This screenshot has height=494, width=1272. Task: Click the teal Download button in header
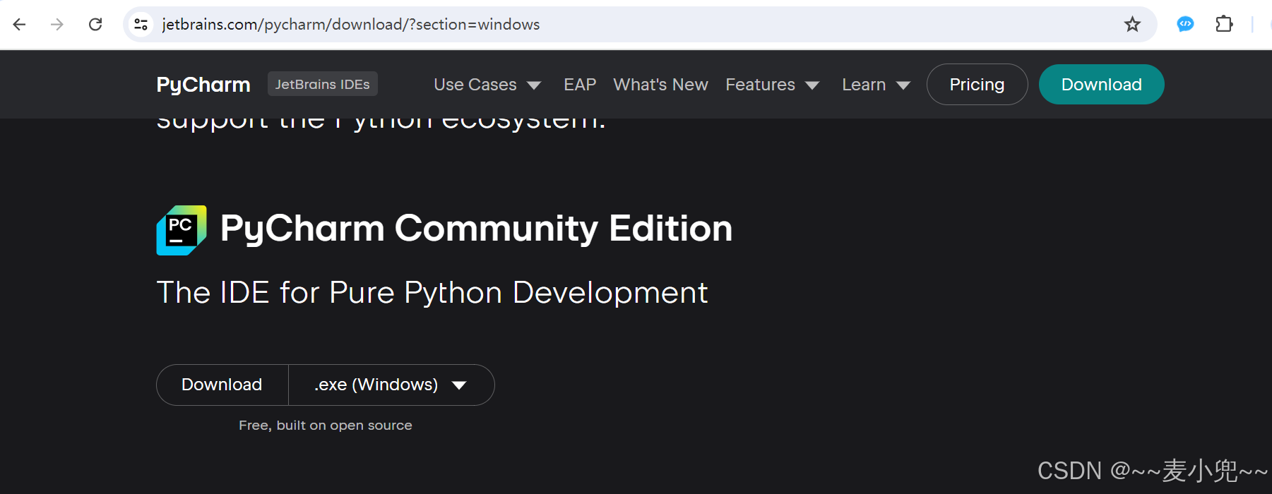(1101, 85)
